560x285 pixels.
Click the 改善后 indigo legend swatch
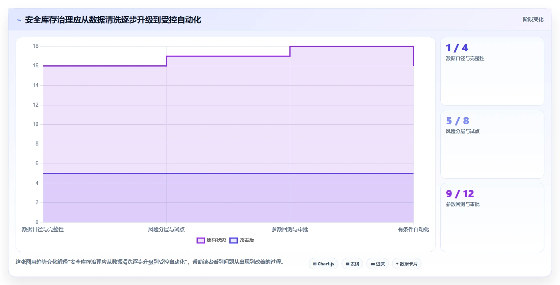tap(233, 240)
